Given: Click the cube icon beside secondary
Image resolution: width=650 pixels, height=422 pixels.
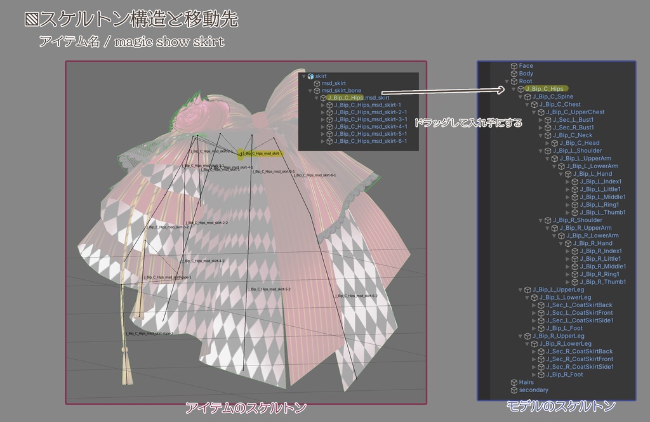Looking at the screenshot, I should coord(514,390).
